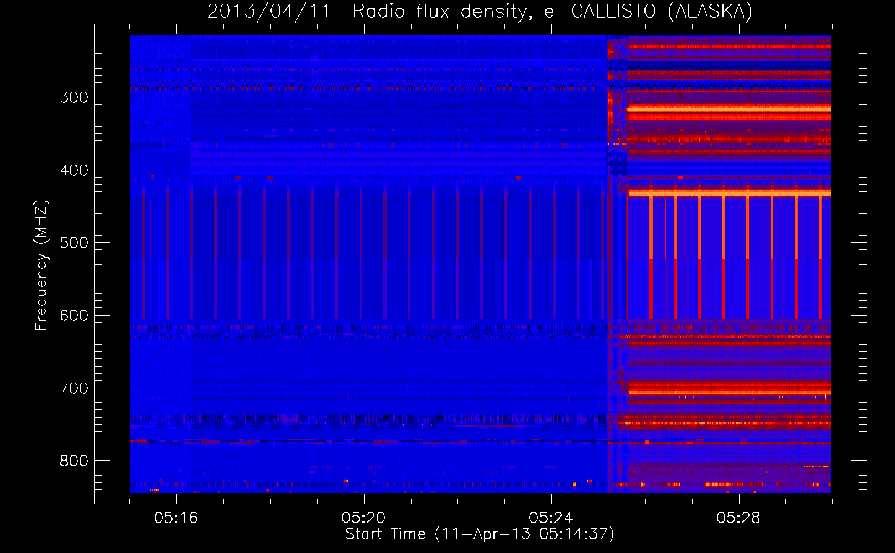895x553 pixels.
Task: Click the 'Start Time (11-Apr-13 05:14:37)' label
Action: (480, 534)
